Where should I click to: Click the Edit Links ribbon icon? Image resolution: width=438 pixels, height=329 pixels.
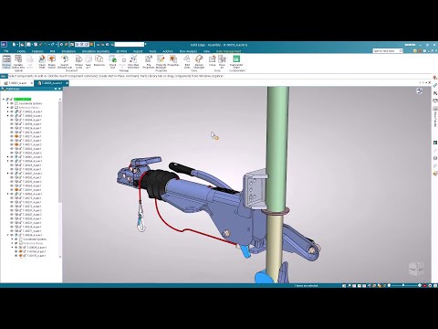[187, 62]
